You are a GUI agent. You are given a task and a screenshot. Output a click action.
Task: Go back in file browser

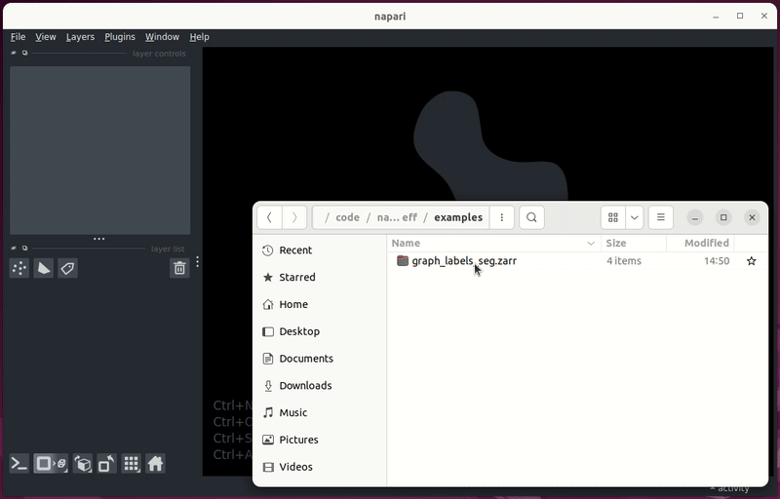pyautogui.click(x=269, y=217)
